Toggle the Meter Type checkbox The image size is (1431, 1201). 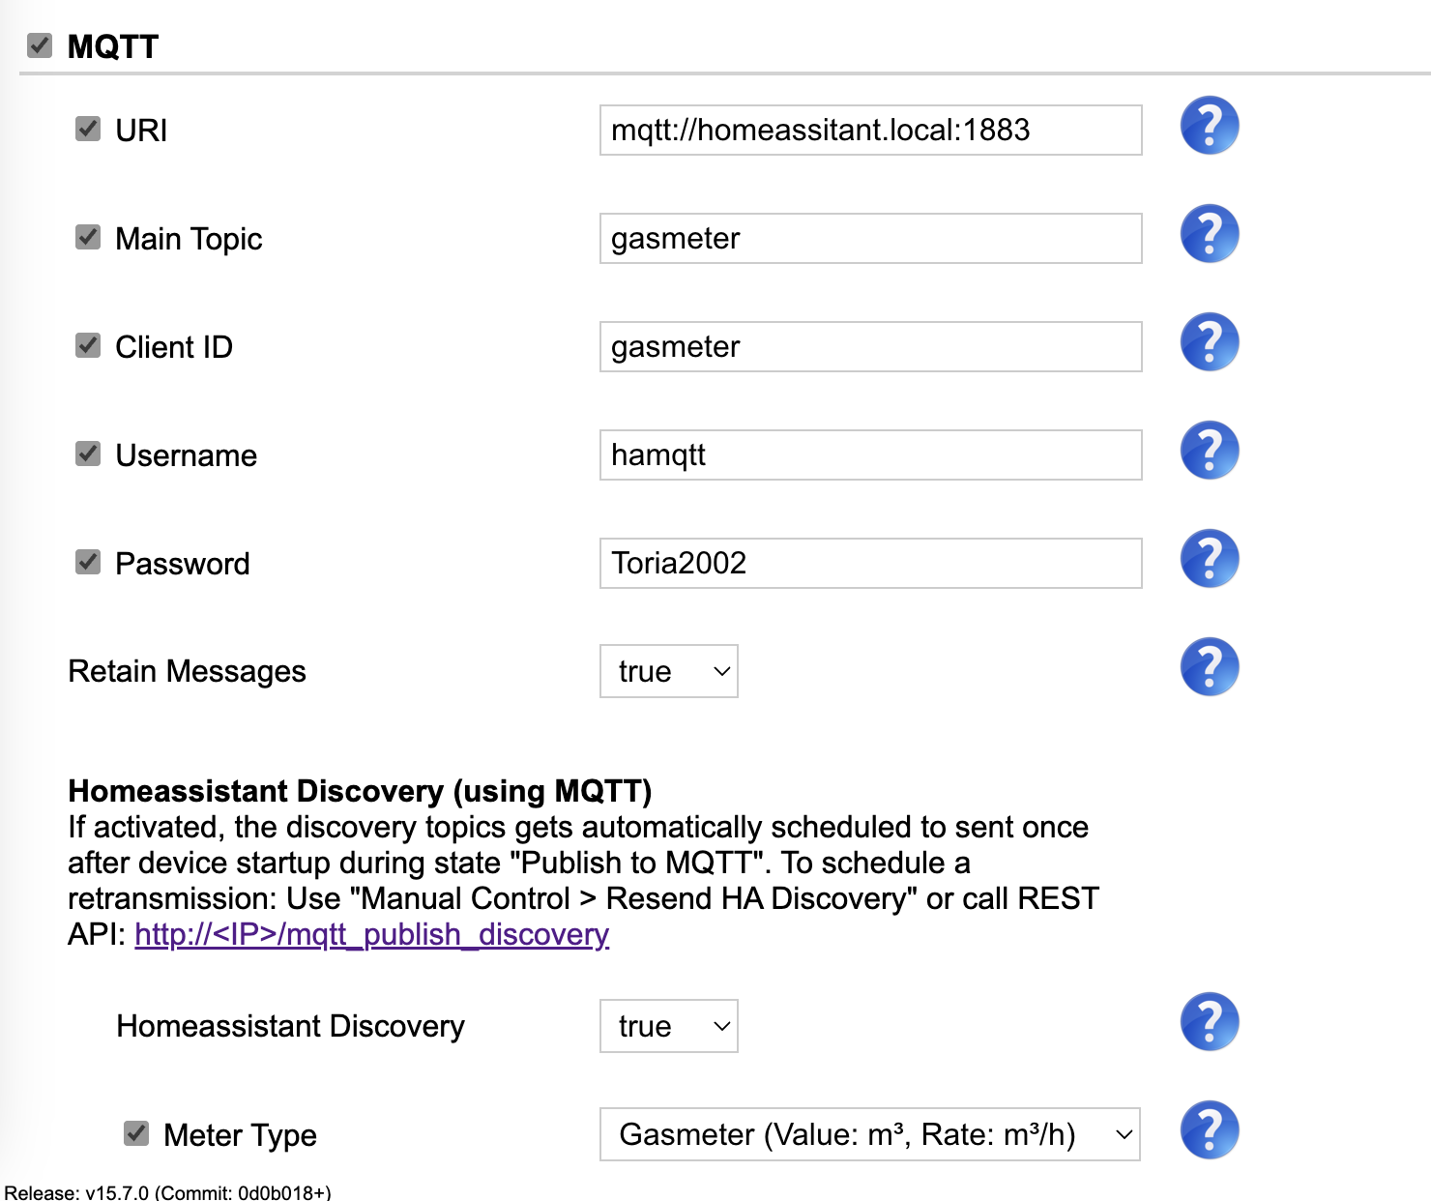coord(136,1133)
